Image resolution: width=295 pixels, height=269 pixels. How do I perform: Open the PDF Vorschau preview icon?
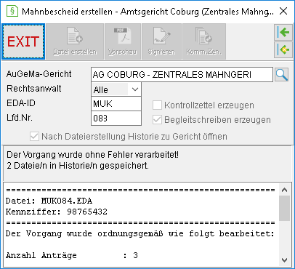pyautogui.click(x=123, y=41)
